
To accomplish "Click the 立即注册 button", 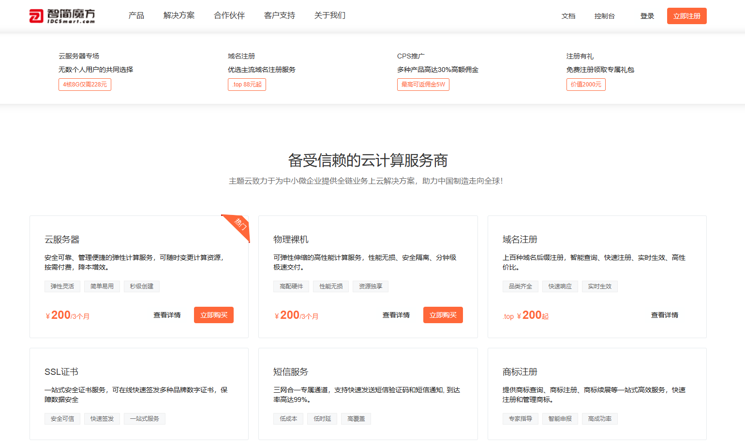I will click(686, 15).
